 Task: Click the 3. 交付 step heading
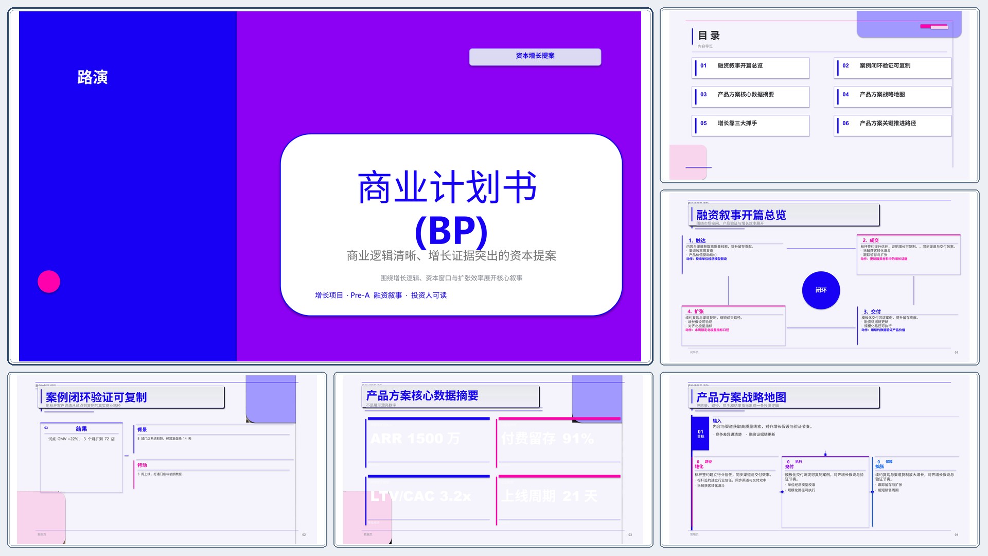pos(872,311)
